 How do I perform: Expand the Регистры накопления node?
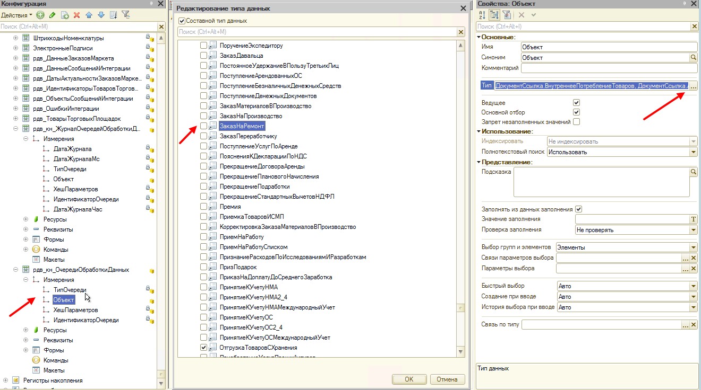click(5, 380)
